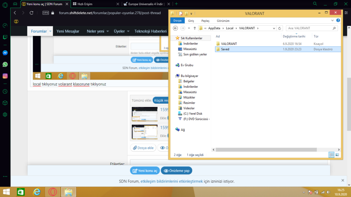Screen dimensions: 351x197
Task: Switch Explorer to large icons view
Action: coord(337,155)
